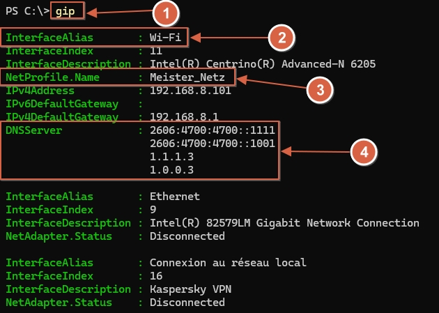Select the Ethernet interface alias value
Image resolution: width=439 pixels, height=313 pixels.
point(174,197)
